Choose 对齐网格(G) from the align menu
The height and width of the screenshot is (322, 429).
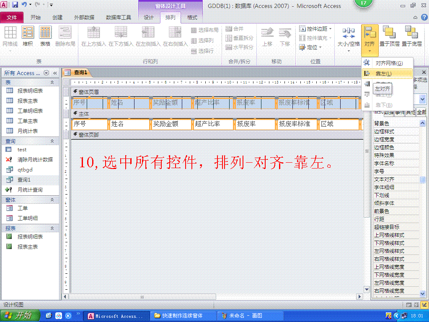coord(387,63)
